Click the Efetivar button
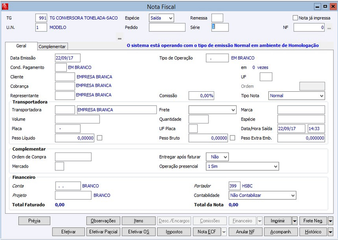This screenshot has height=240, width=338. click(x=68, y=232)
